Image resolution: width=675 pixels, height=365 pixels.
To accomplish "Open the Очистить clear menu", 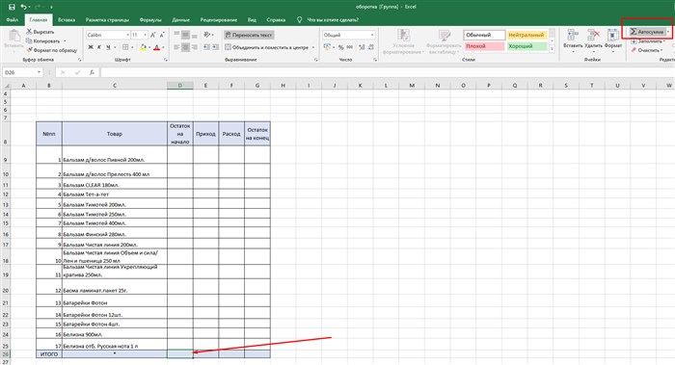I will point(646,50).
